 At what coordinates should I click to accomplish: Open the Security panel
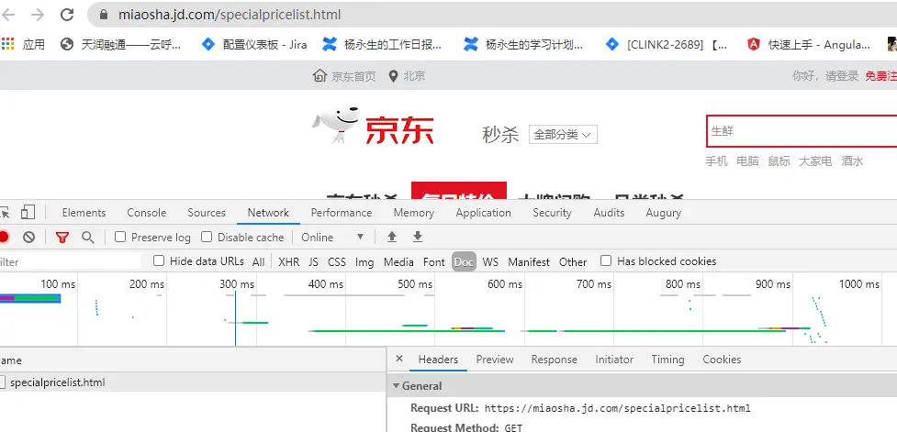[552, 213]
